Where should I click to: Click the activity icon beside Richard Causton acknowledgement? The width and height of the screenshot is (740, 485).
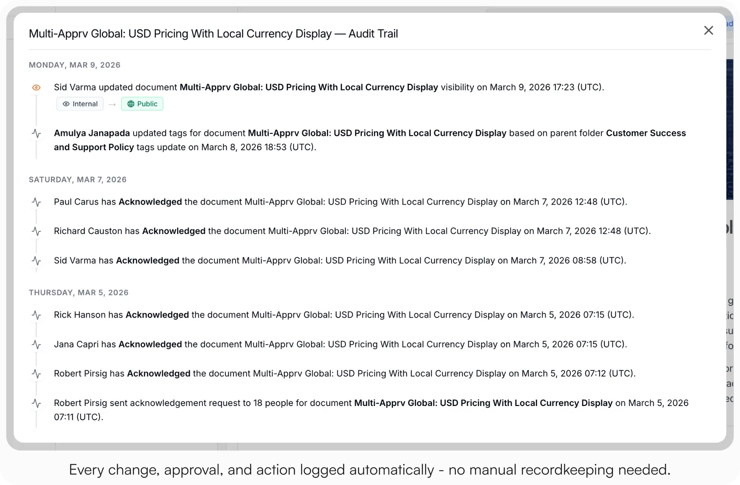click(36, 231)
